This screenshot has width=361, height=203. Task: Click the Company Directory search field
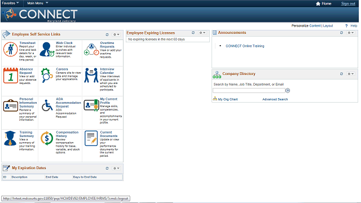249,90
